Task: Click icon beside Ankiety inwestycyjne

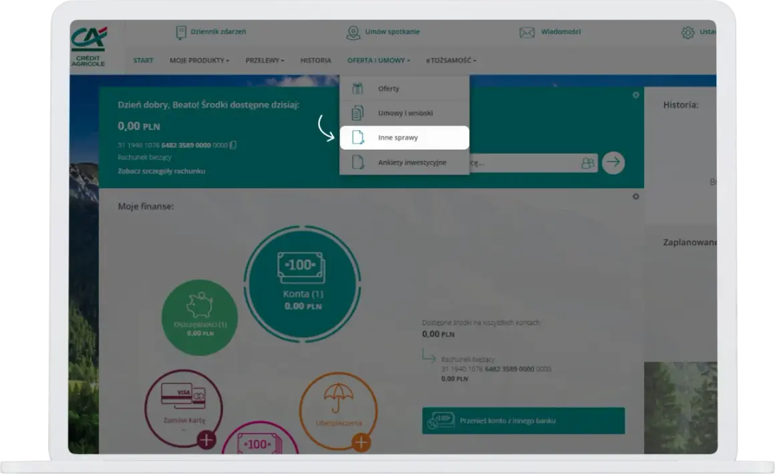Action: point(358,162)
